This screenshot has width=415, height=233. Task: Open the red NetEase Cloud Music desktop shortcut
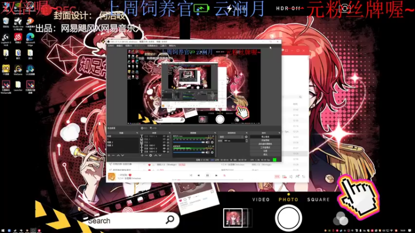[18, 38]
